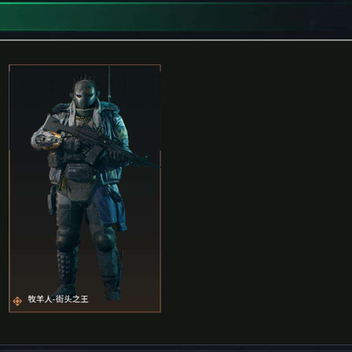Click the empty dark panel beside card
352x352 pixels.
(257, 192)
